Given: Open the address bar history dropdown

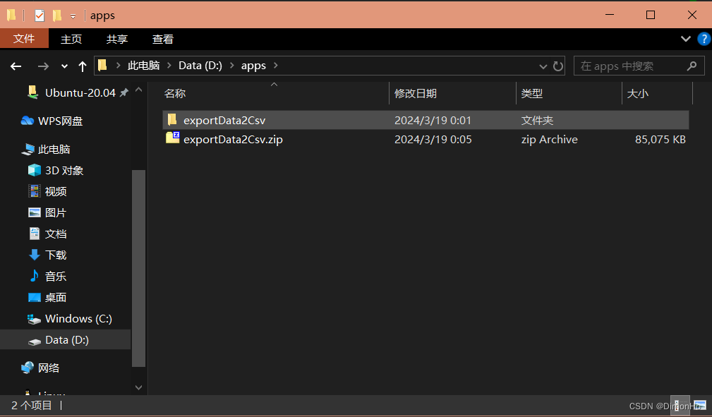Looking at the screenshot, I should [543, 66].
